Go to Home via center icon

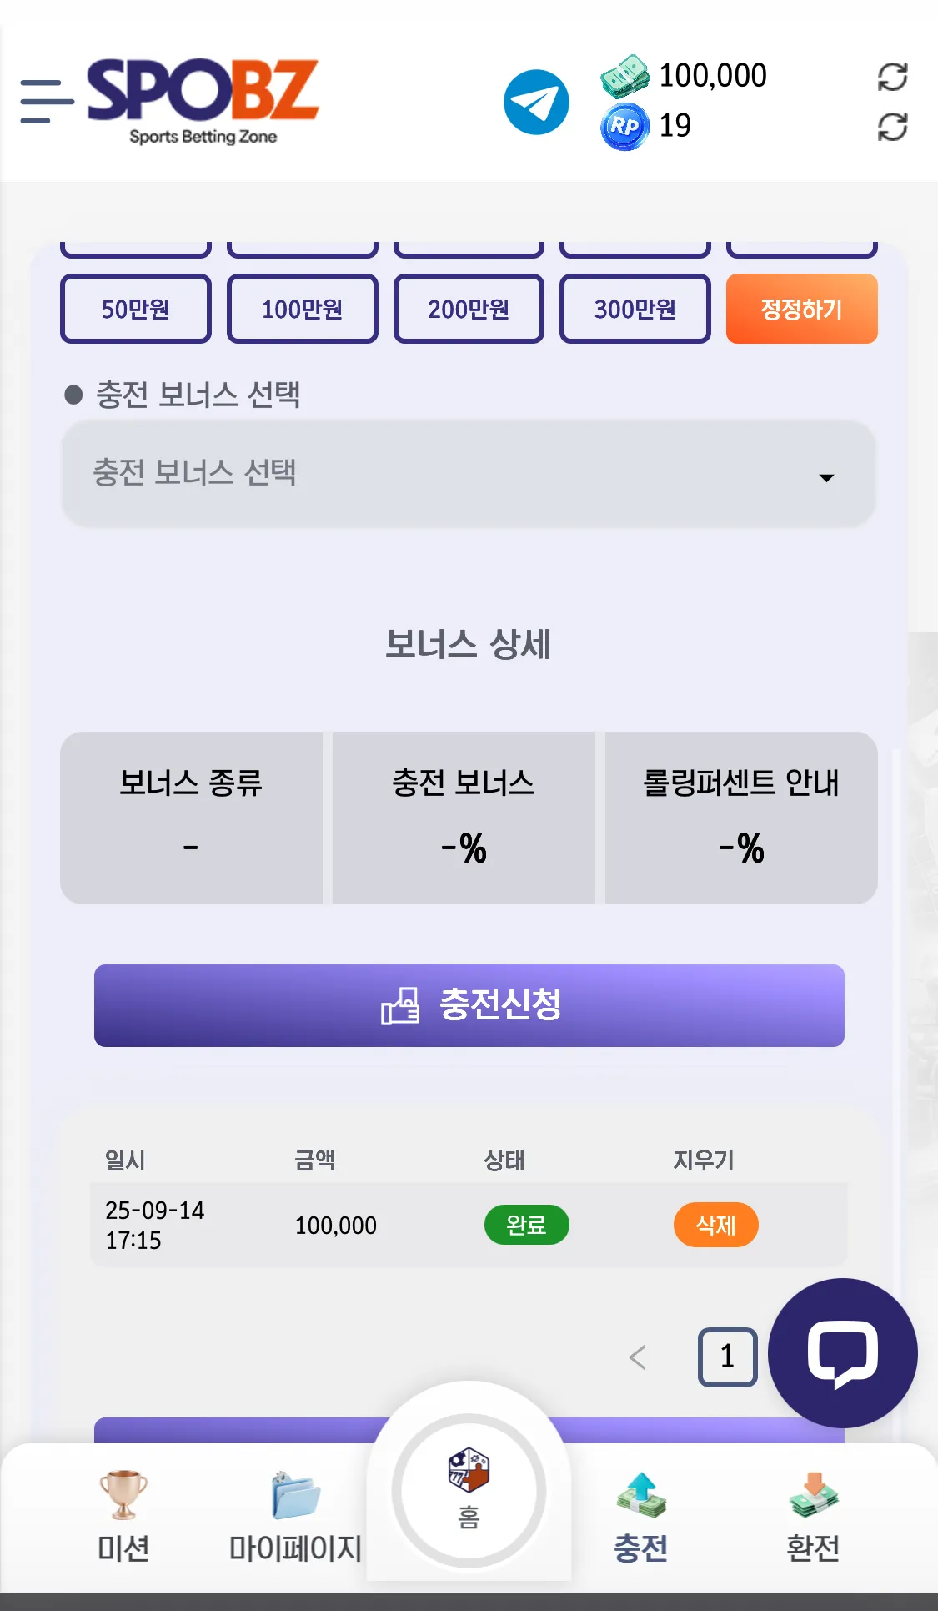[469, 1490]
